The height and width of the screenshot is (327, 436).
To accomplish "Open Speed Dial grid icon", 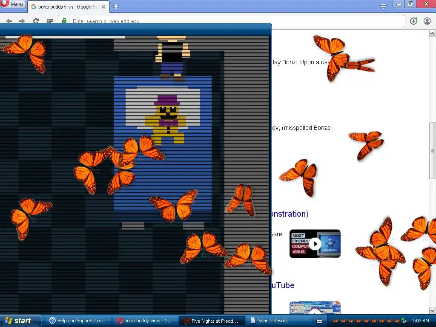I will pos(50,21).
